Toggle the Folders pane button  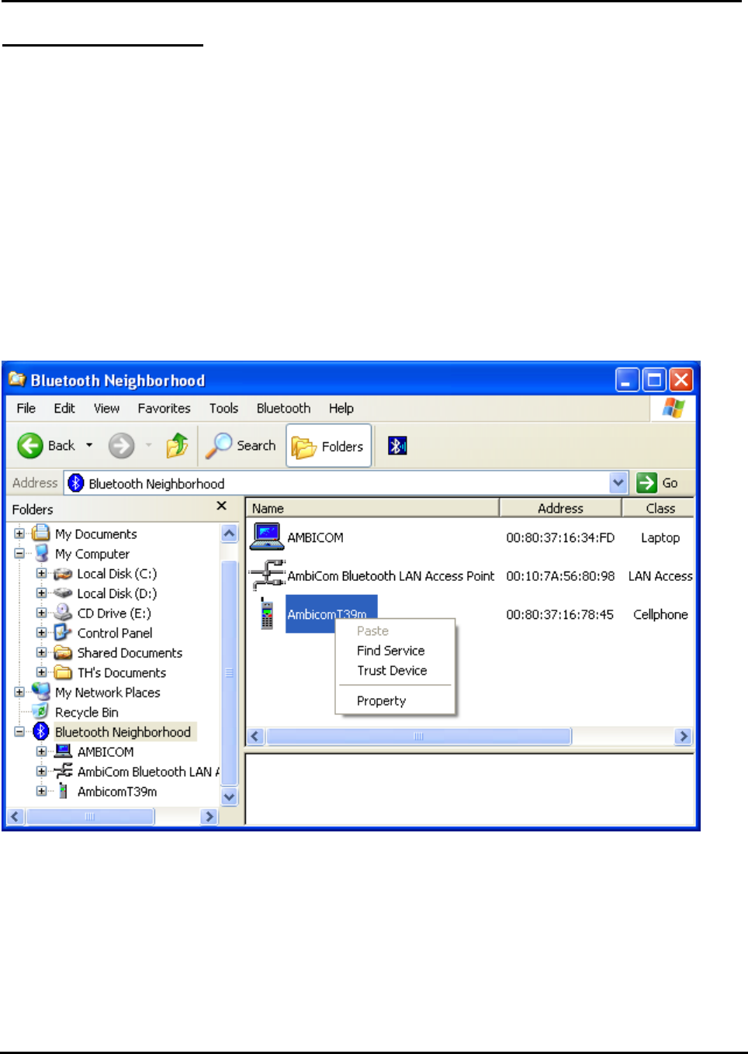pos(328,446)
